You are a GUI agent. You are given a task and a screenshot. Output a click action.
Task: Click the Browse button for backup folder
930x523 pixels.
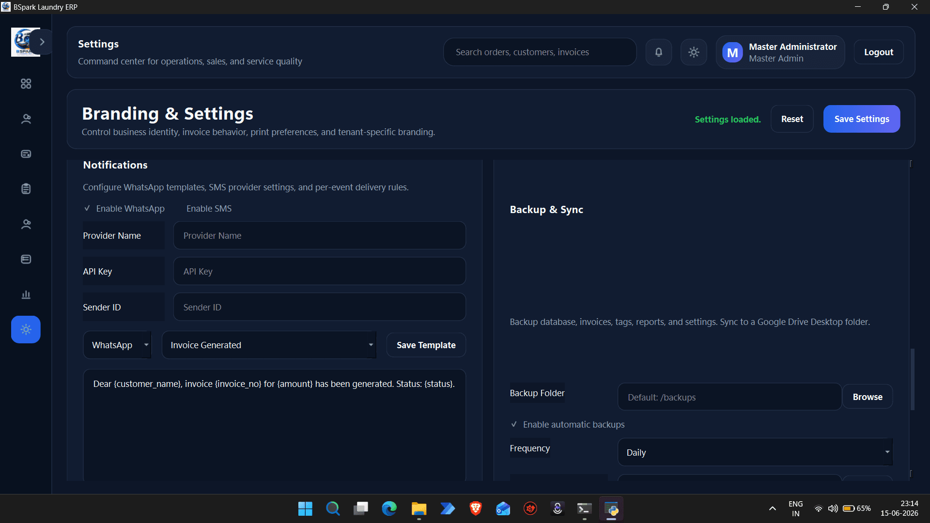(868, 397)
